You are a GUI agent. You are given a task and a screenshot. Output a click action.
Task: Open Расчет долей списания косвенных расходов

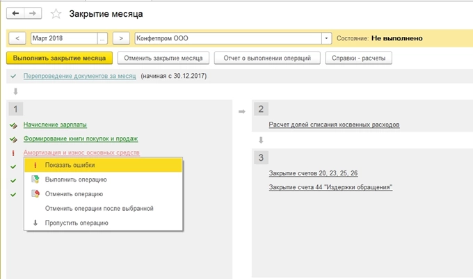pyautogui.click(x=335, y=125)
